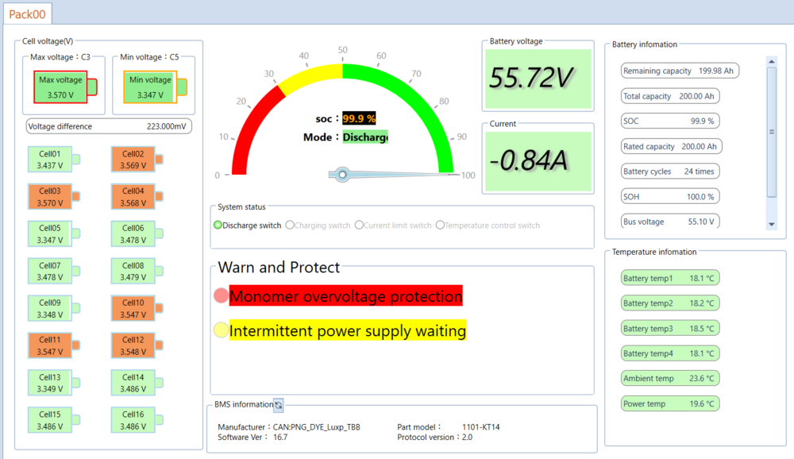Viewport: 794px width, 459px height.
Task: Click the BMS information refresh icon
Action: [278, 405]
